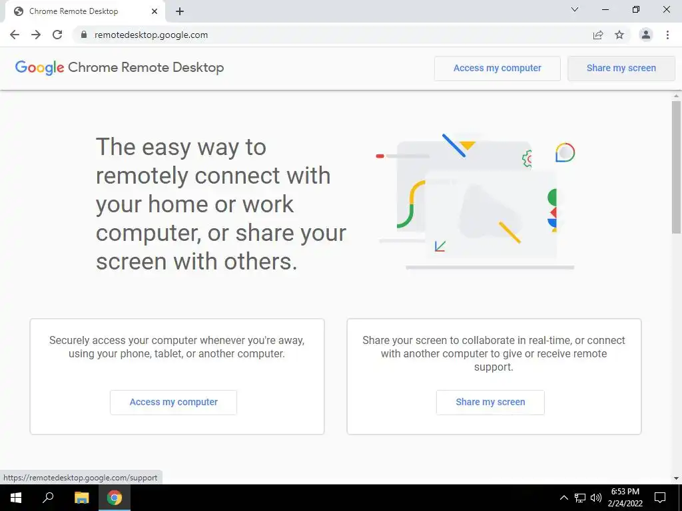Open the volume tray icon
The width and height of the screenshot is (682, 511).
point(596,498)
